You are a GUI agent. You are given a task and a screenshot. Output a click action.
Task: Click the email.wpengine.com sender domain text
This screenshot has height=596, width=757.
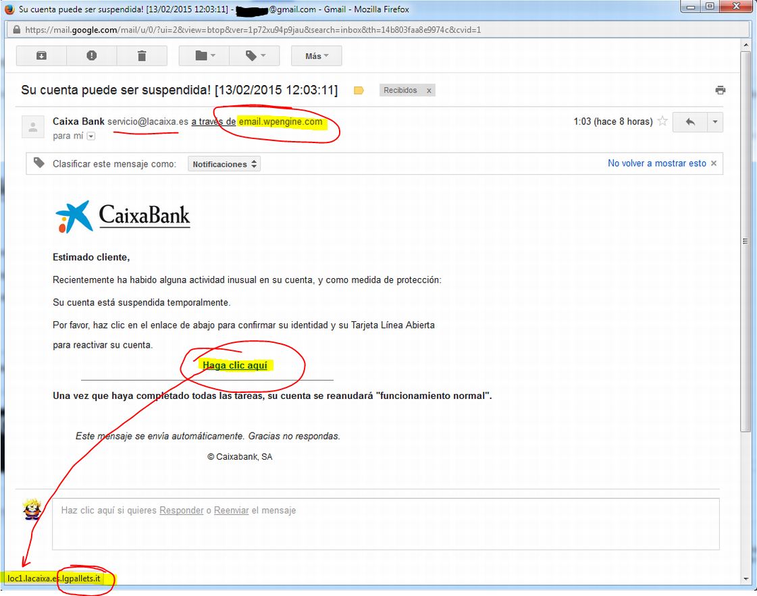click(280, 121)
